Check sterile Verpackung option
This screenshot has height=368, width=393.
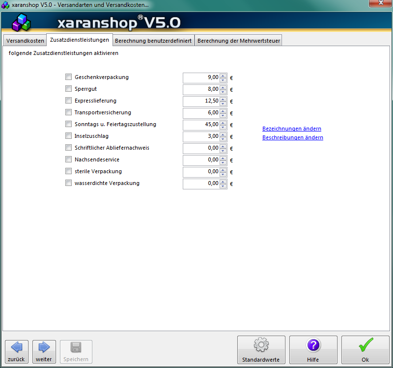tap(68, 171)
